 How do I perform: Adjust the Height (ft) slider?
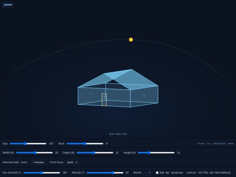click(156, 153)
